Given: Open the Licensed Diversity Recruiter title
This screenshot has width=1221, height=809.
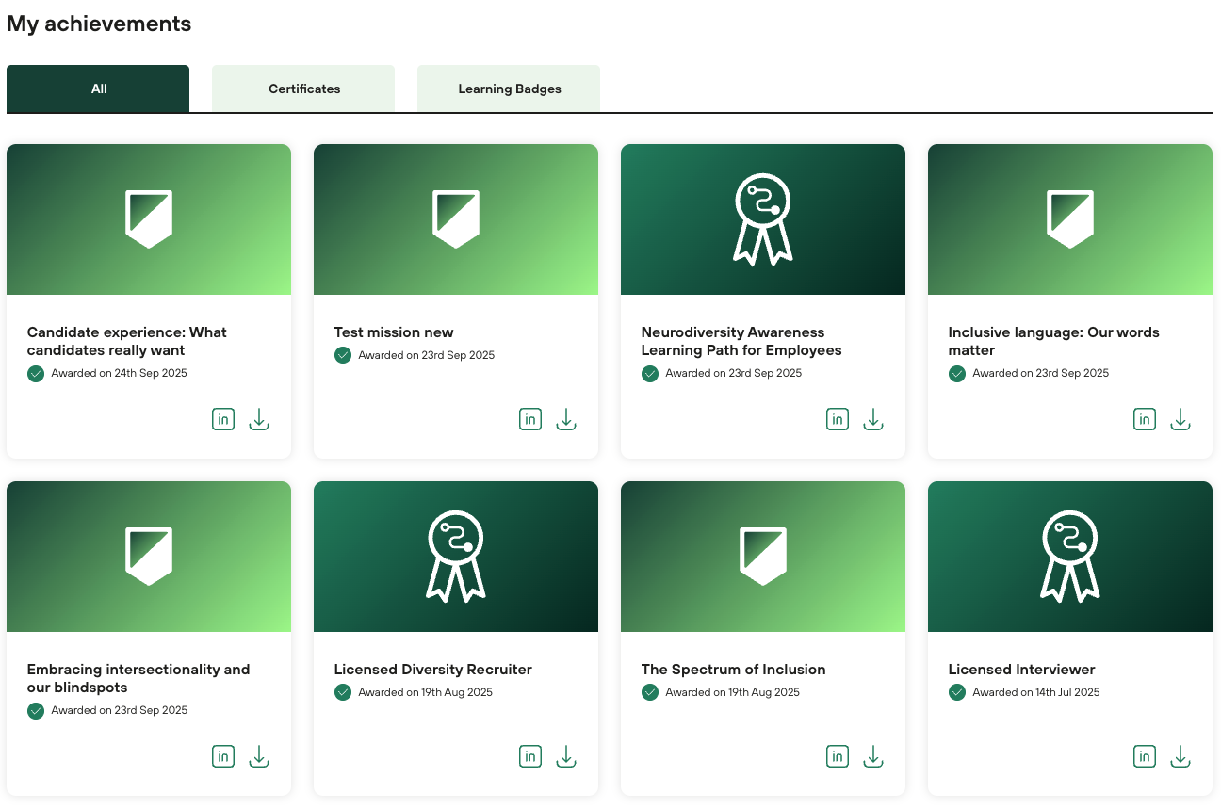Looking at the screenshot, I should 432,670.
